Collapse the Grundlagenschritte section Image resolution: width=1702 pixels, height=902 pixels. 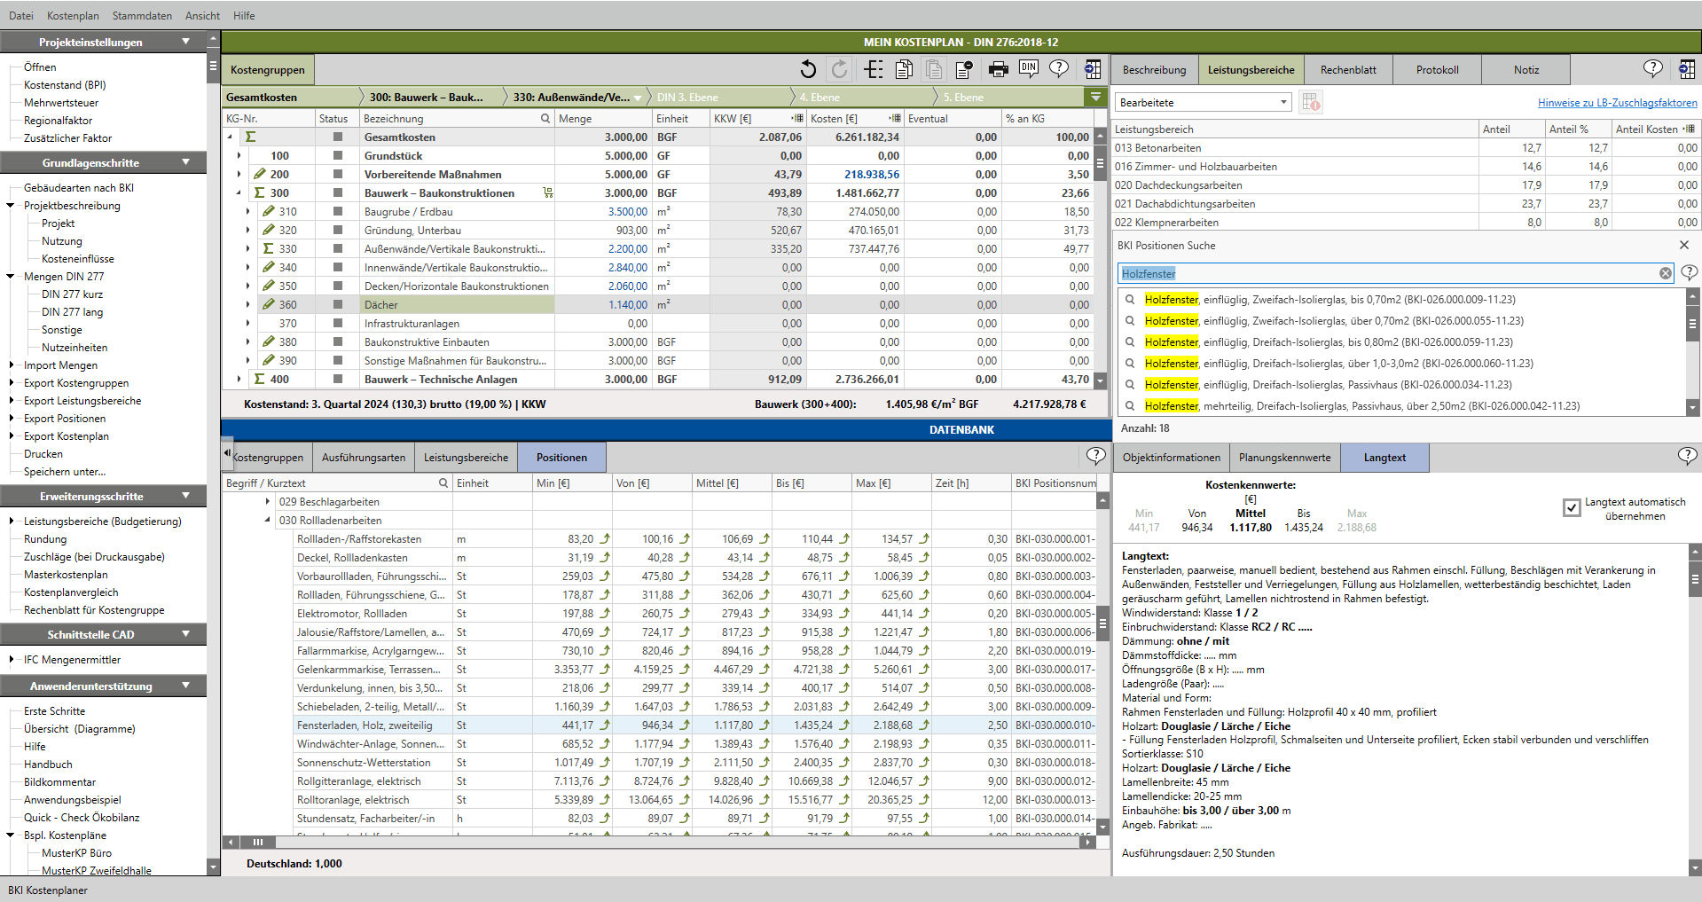click(x=185, y=162)
